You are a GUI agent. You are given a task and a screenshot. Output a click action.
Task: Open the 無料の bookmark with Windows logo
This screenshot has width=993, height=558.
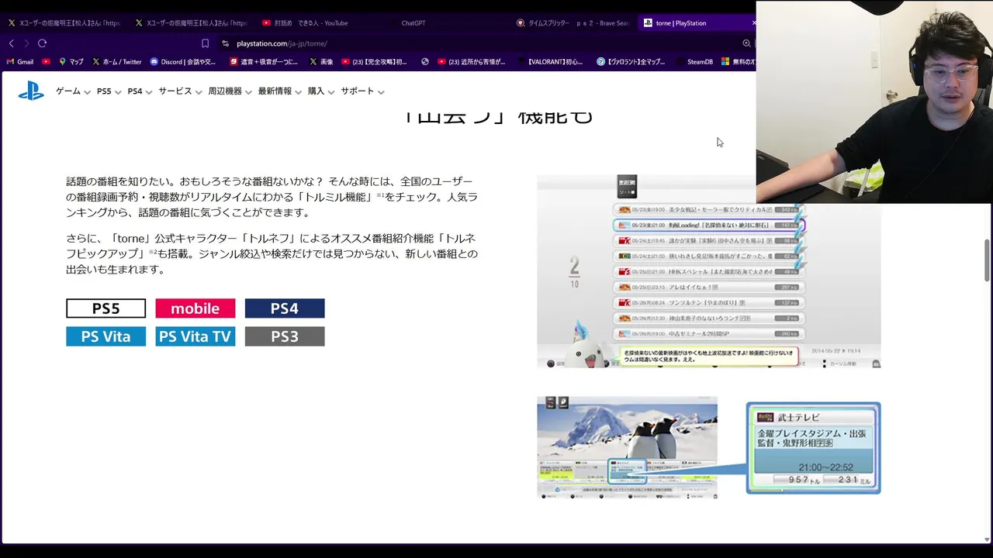point(739,61)
